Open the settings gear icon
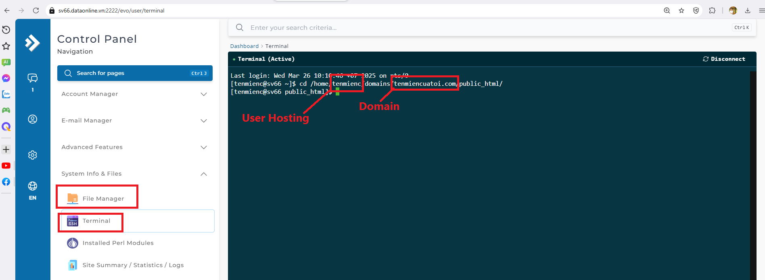This screenshot has width=765, height=280. [x=33, y=155]
